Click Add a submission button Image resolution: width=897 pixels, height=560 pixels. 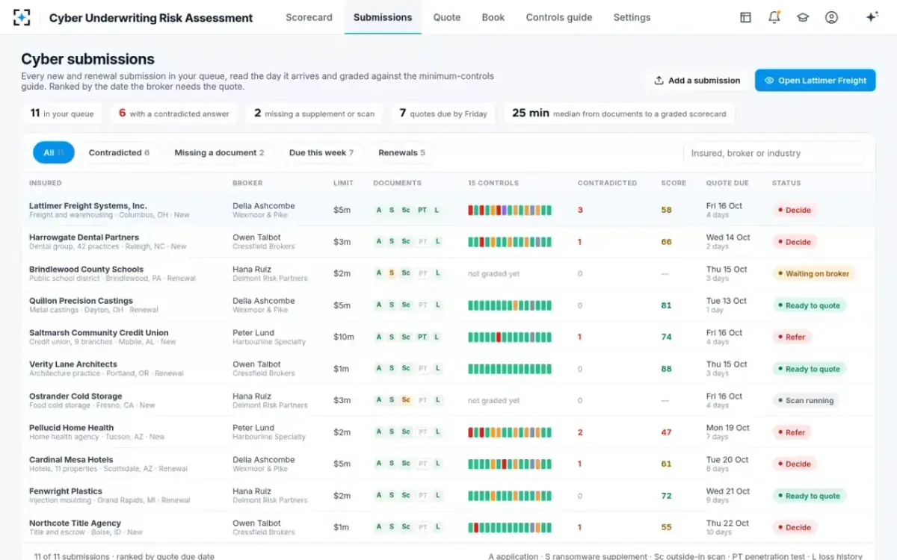(x=697, y=81)
